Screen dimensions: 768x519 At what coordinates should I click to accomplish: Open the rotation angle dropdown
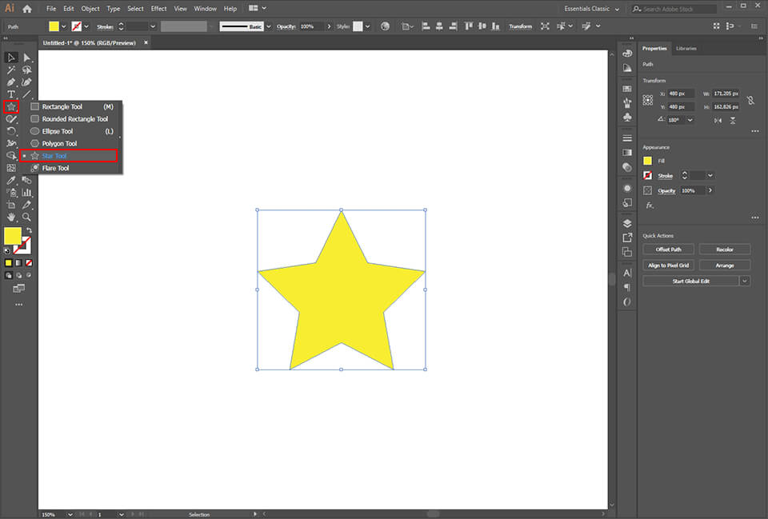690,120
